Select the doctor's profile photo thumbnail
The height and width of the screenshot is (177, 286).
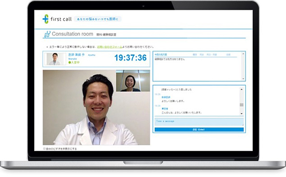coord(55,59)
